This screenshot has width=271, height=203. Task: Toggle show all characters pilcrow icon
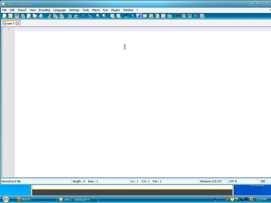coord(133,16)
